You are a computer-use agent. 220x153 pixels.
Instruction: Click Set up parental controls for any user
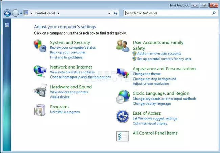164,59
